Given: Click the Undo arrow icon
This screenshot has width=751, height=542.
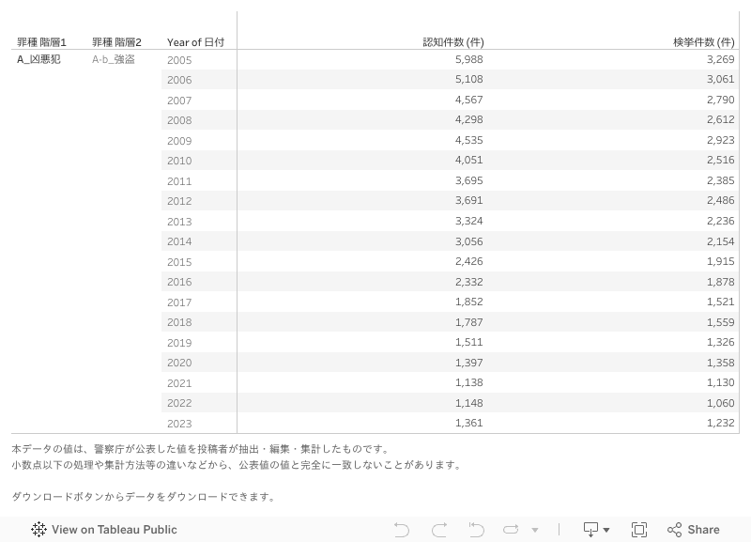Looking at the screenshot, I should (x=402, y=530).
